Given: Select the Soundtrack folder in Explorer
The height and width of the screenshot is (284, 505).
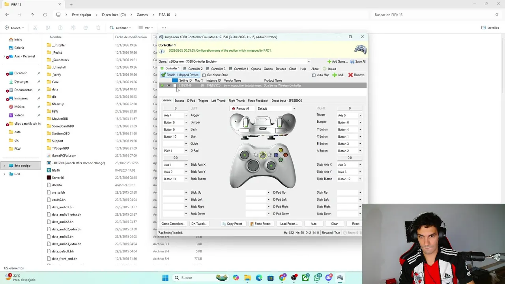Looking at the screenshot, I should [60, 60].
